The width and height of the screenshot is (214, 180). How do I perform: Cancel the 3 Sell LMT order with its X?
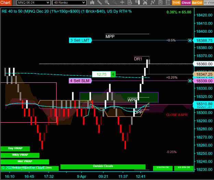(x=190, y=40)
